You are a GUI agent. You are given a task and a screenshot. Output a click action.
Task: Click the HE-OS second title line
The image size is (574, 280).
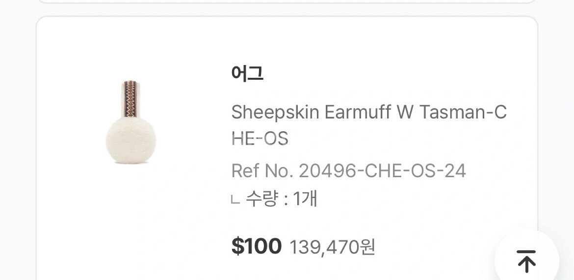point(260,139)
